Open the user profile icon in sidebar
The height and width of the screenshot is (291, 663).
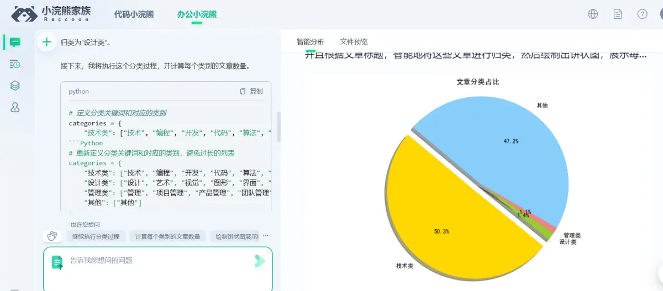point(15,108)
